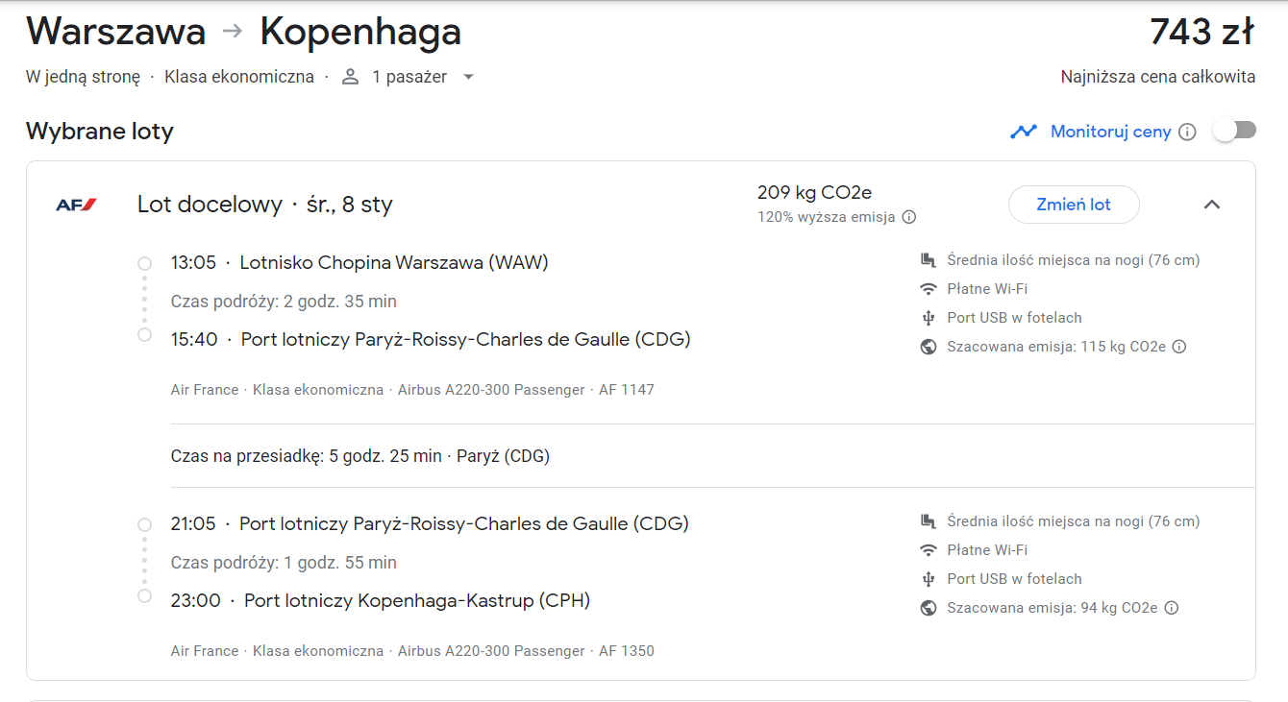Viewport: 1288px width, 702px height.
Task: Click the Air France logo icon
Action: 76,205
